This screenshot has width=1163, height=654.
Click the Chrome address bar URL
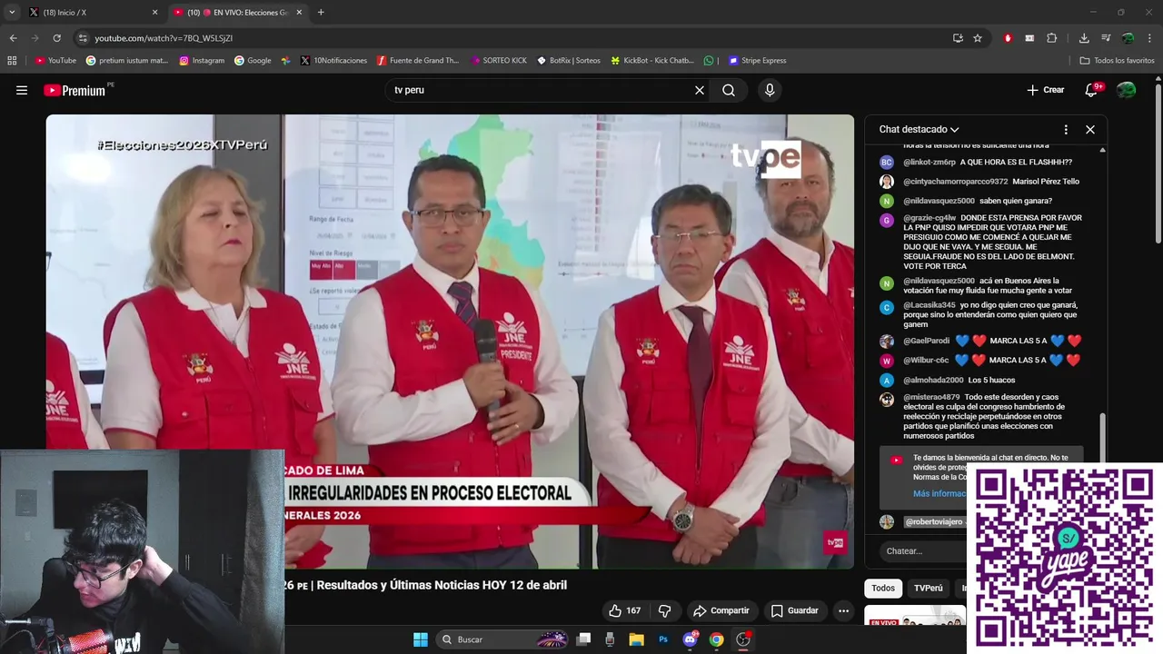(164, 38)
